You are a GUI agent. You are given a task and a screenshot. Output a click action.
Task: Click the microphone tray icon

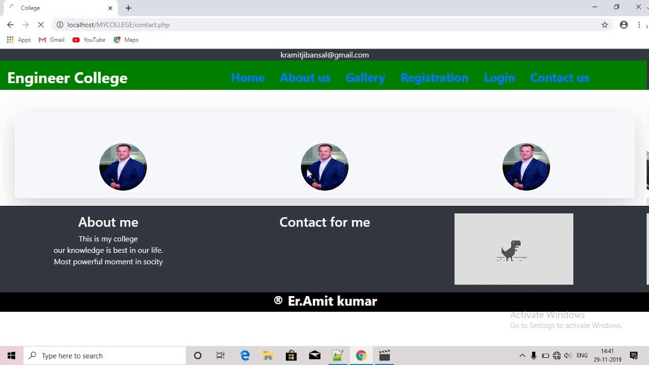pyautogui.click(x=534, y=355)
